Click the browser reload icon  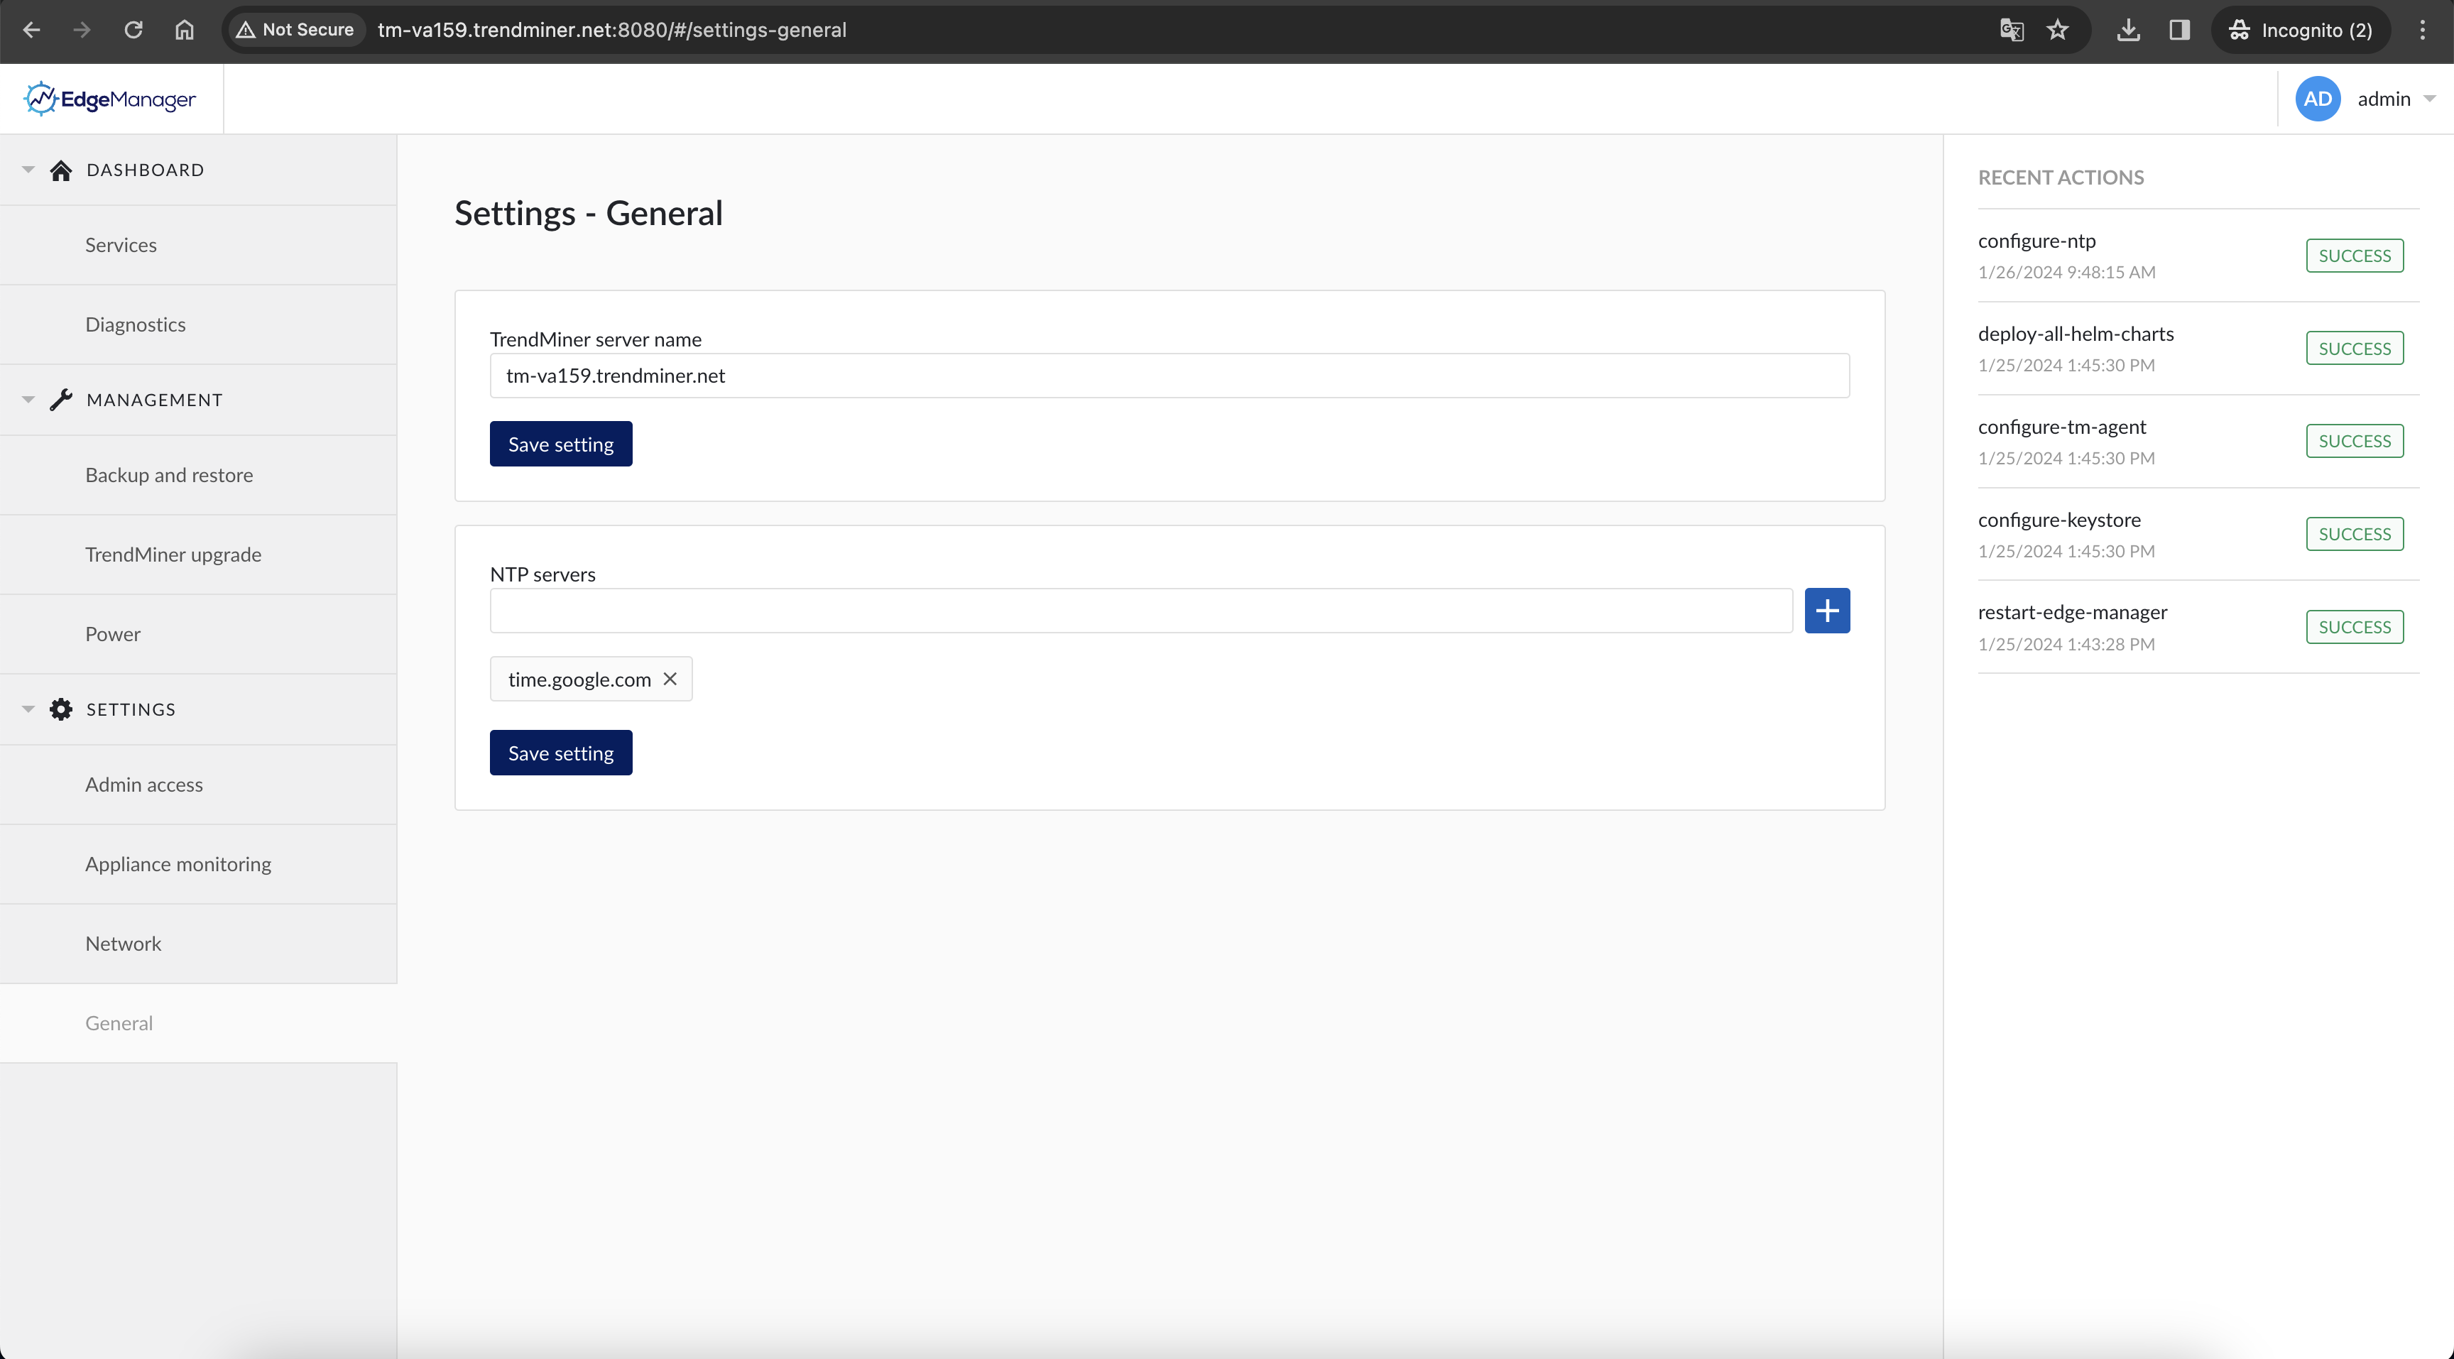pyautogui.click(x=133, y=30)
